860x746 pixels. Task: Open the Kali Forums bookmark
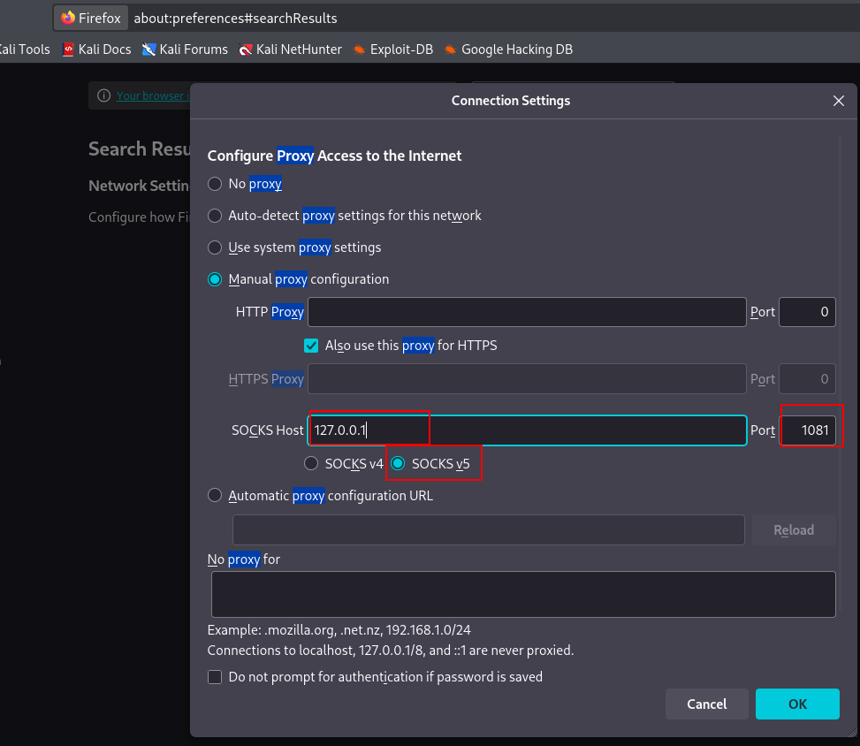click(x=185, y=49)
